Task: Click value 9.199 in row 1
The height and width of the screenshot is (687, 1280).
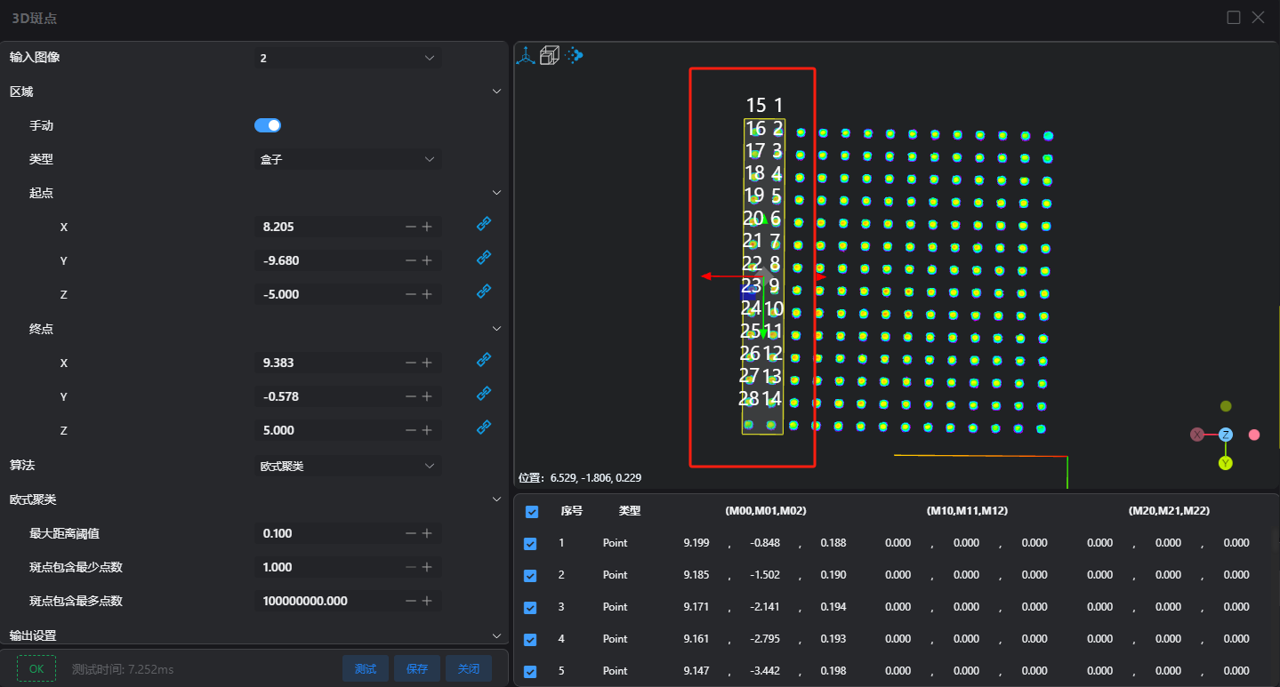Action: [x=696, y=543]
